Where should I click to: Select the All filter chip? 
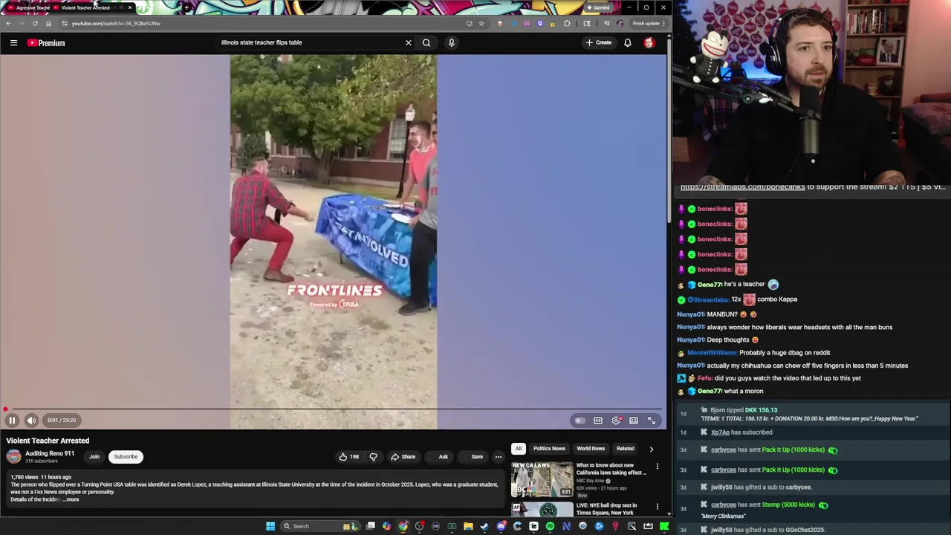point(519,449)
